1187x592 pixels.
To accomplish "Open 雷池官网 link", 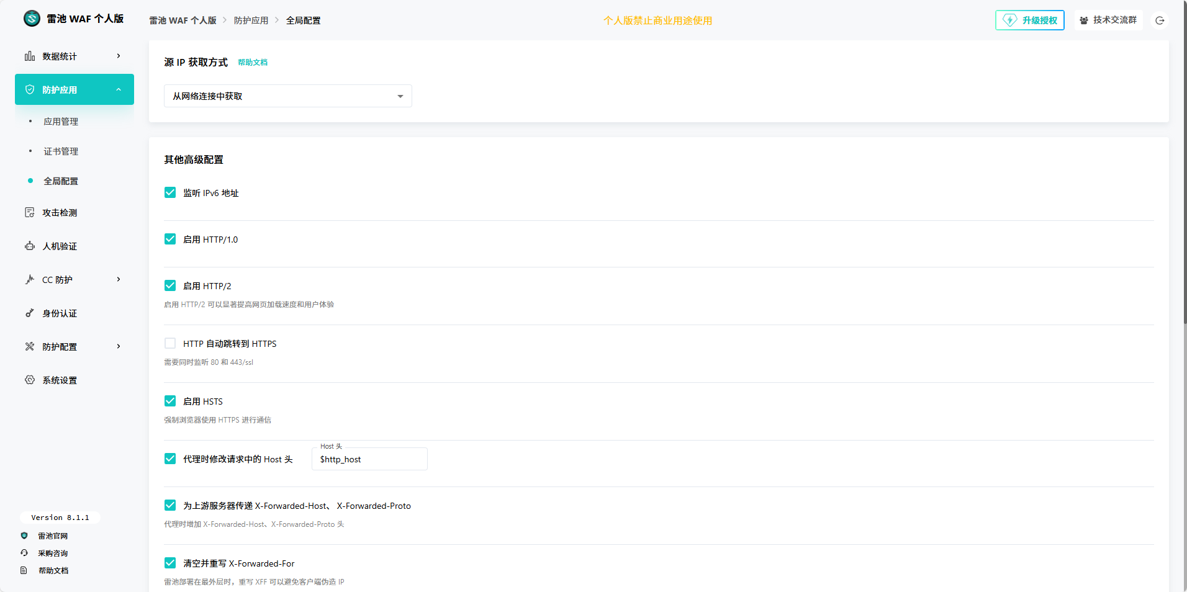I will pyautogui.click(x=53, y=536).
